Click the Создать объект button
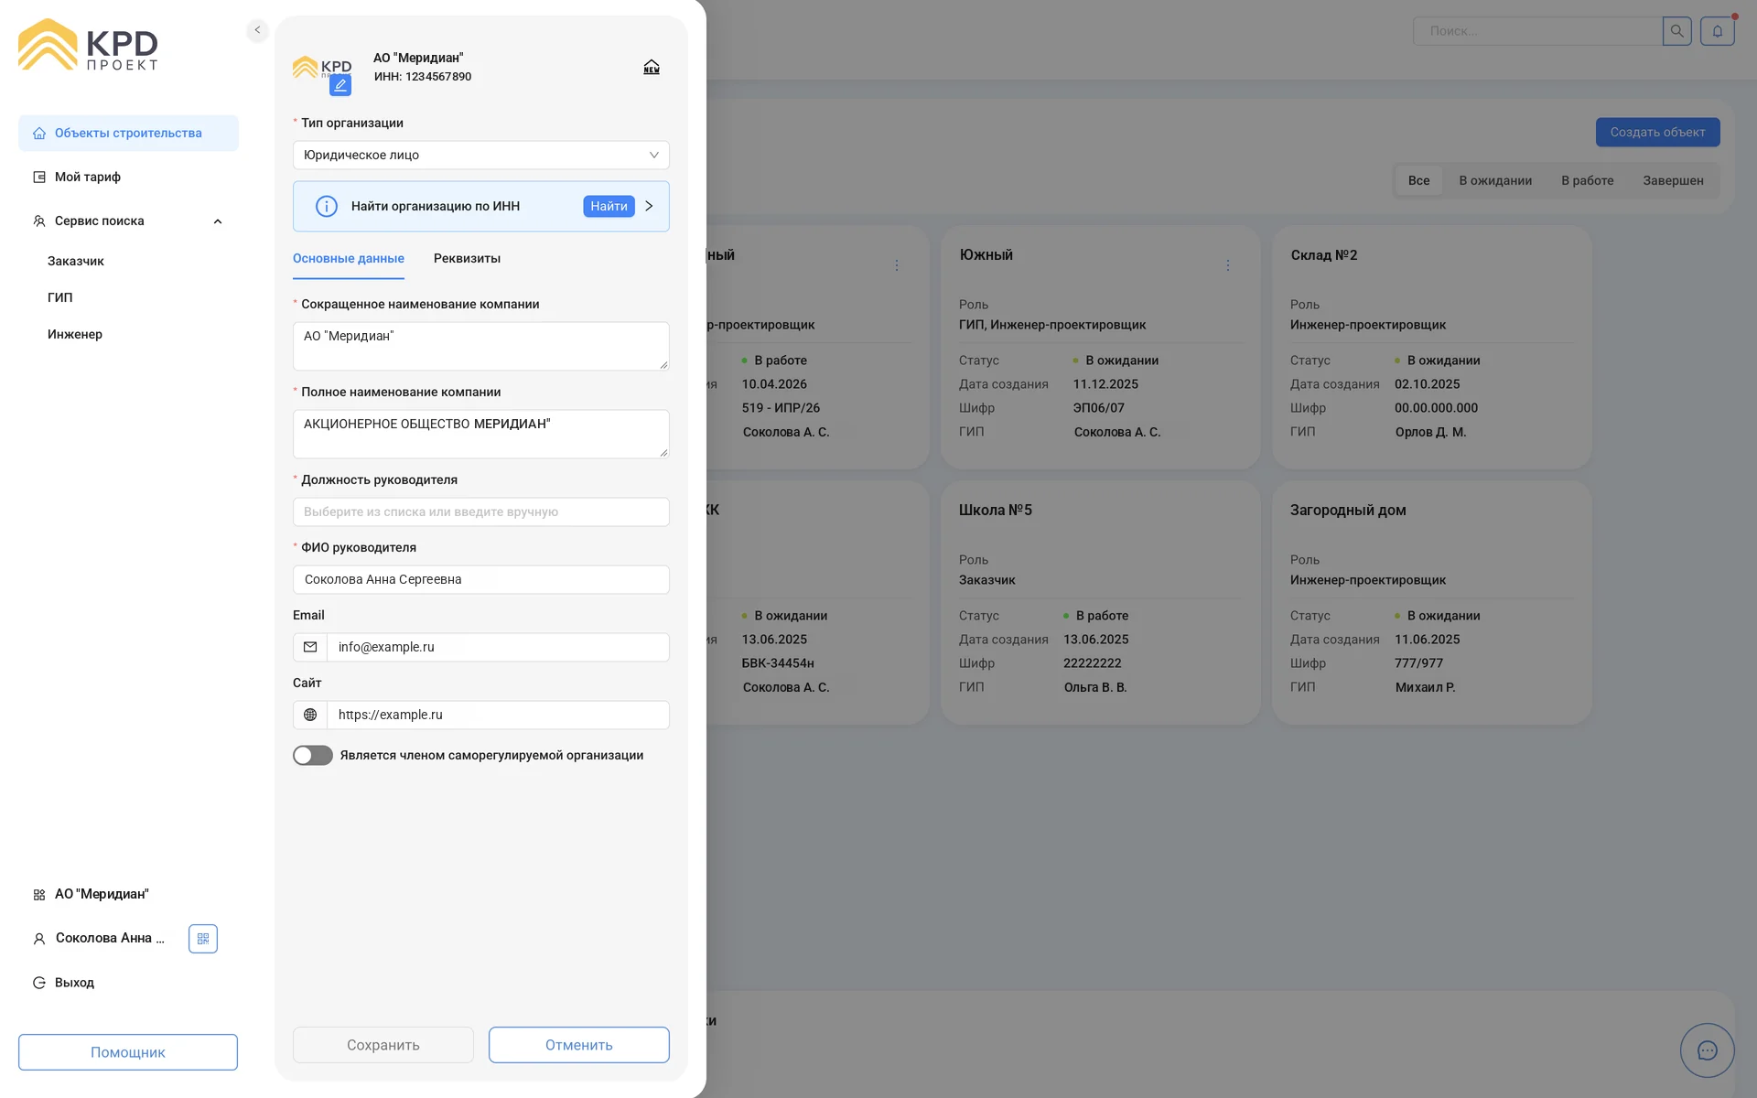This screenshot has width=1757, height=1098. pyautogui.click(x=1657, y=132)
